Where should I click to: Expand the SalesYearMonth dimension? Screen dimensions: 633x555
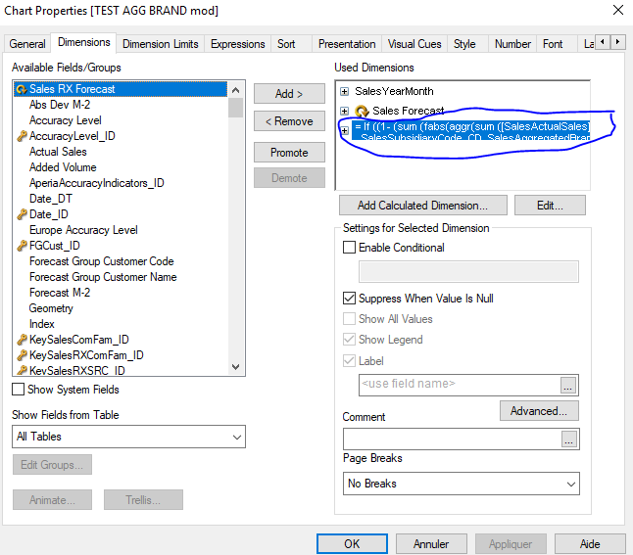click(x=344, y=92)
